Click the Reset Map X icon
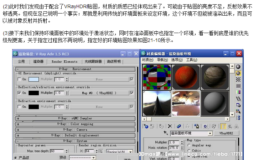Viewport: 253px width, 160px height. point(170,126)
